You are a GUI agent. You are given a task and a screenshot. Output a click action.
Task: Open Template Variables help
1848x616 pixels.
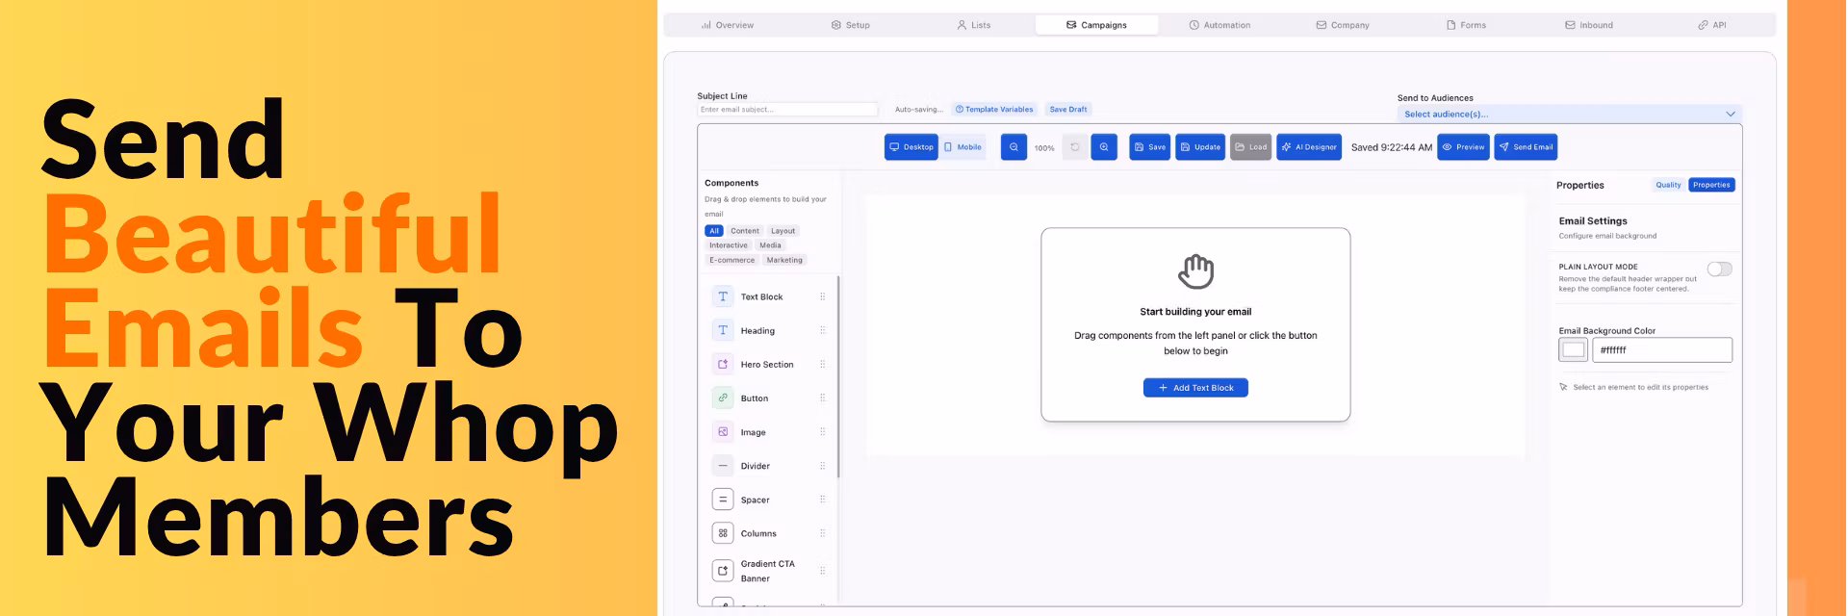coord(994,110)
